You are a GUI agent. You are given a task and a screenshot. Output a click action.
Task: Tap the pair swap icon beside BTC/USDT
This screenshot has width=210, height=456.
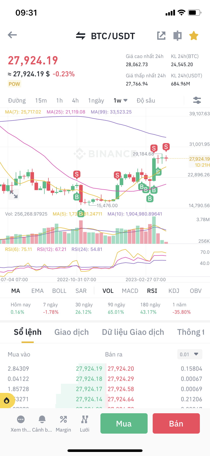pos(80,36)
